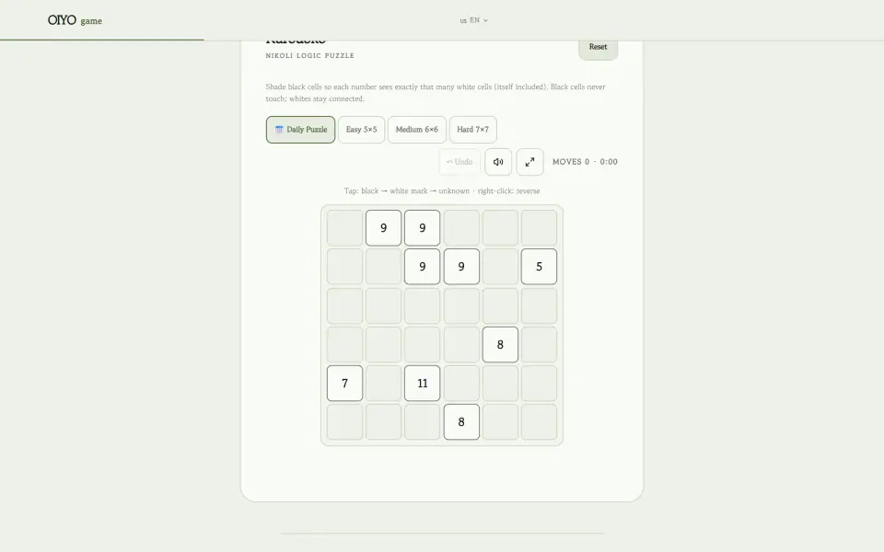This screenshot has height=552, width=884.
Task: Enter fullscreen mode using the expand arrows icon
Action: pyautogui.click(x=530, y=162)
